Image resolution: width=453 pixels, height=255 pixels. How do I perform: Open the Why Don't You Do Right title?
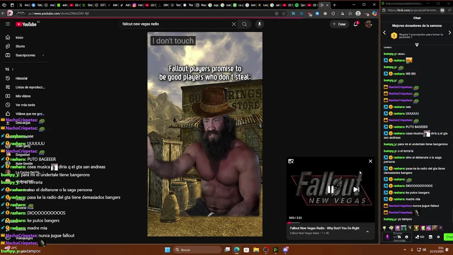point(325,228)
